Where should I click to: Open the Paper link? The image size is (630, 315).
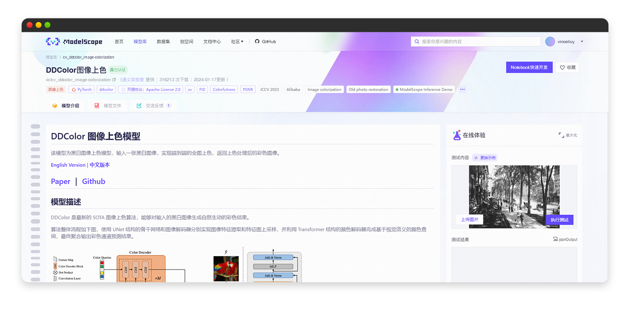click(60, 181)
